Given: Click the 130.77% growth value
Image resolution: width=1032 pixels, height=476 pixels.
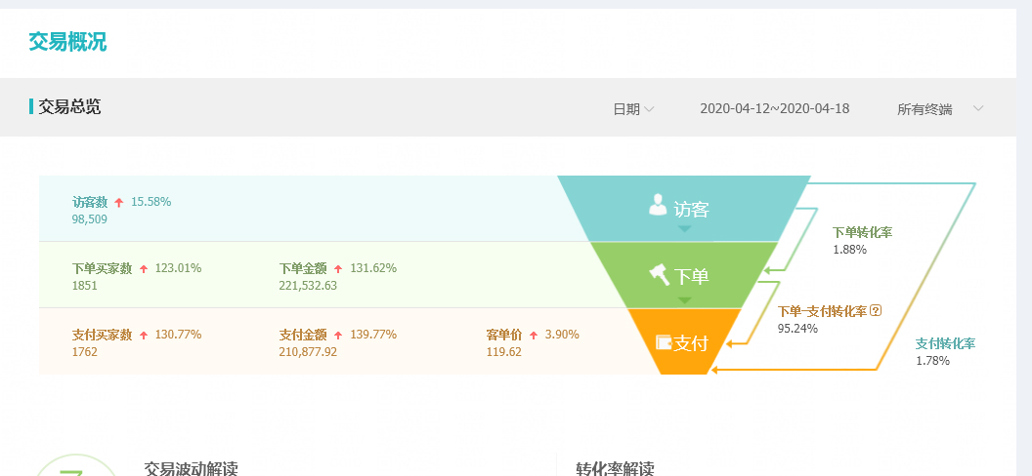Looking at the screenshot, I should (x=179, y=335).
